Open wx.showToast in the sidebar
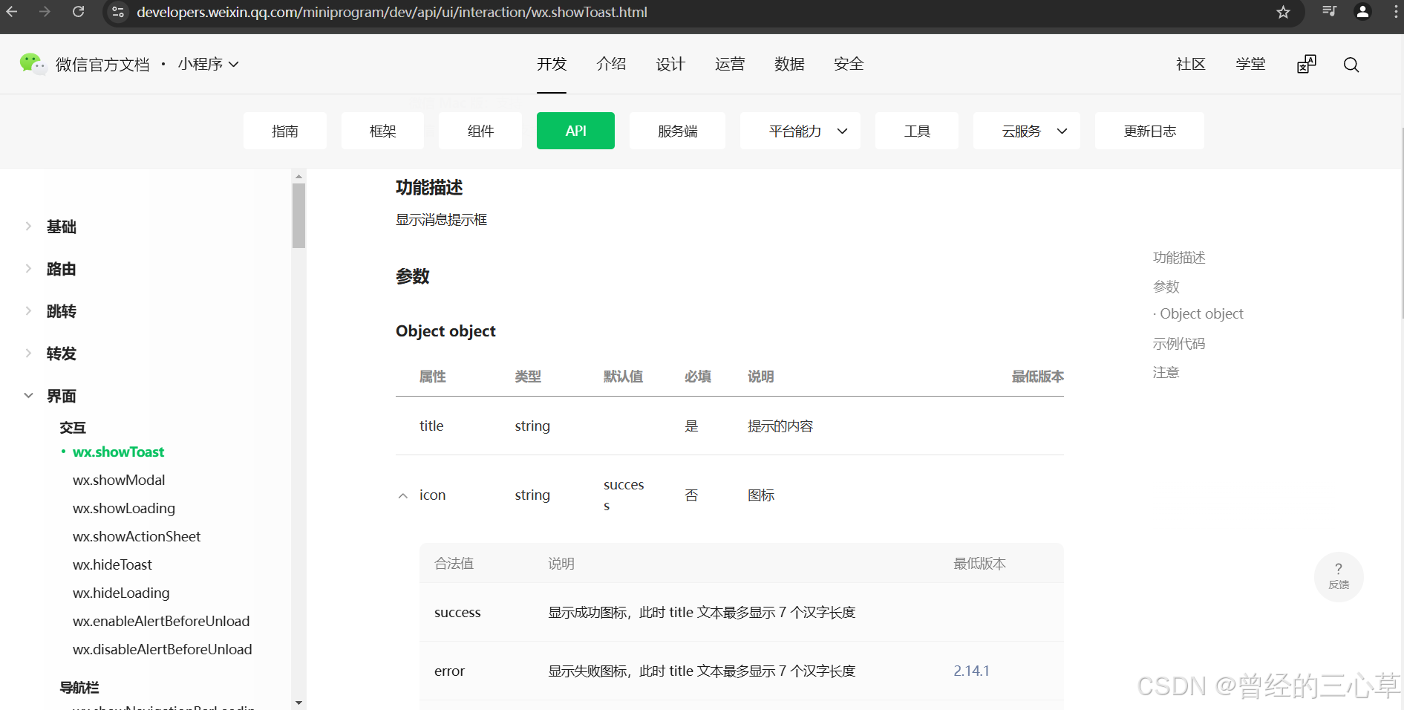 point(118,452)
